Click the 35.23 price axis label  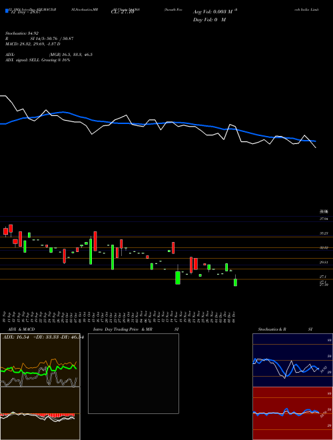click(324, 233)
